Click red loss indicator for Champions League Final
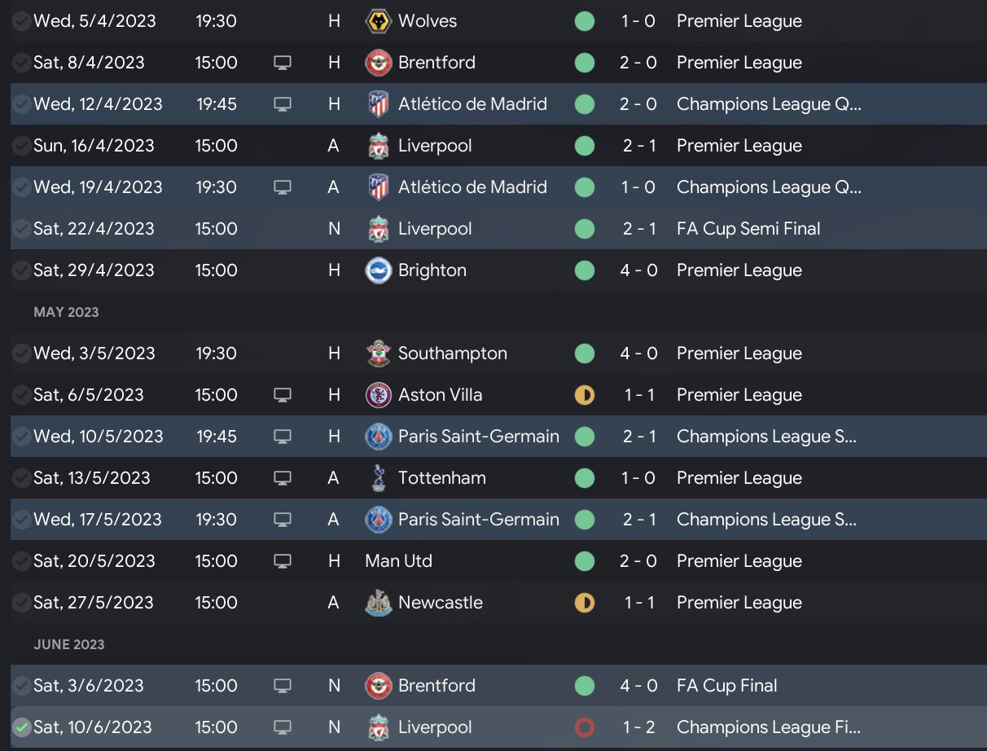 (x=585, y=727)
